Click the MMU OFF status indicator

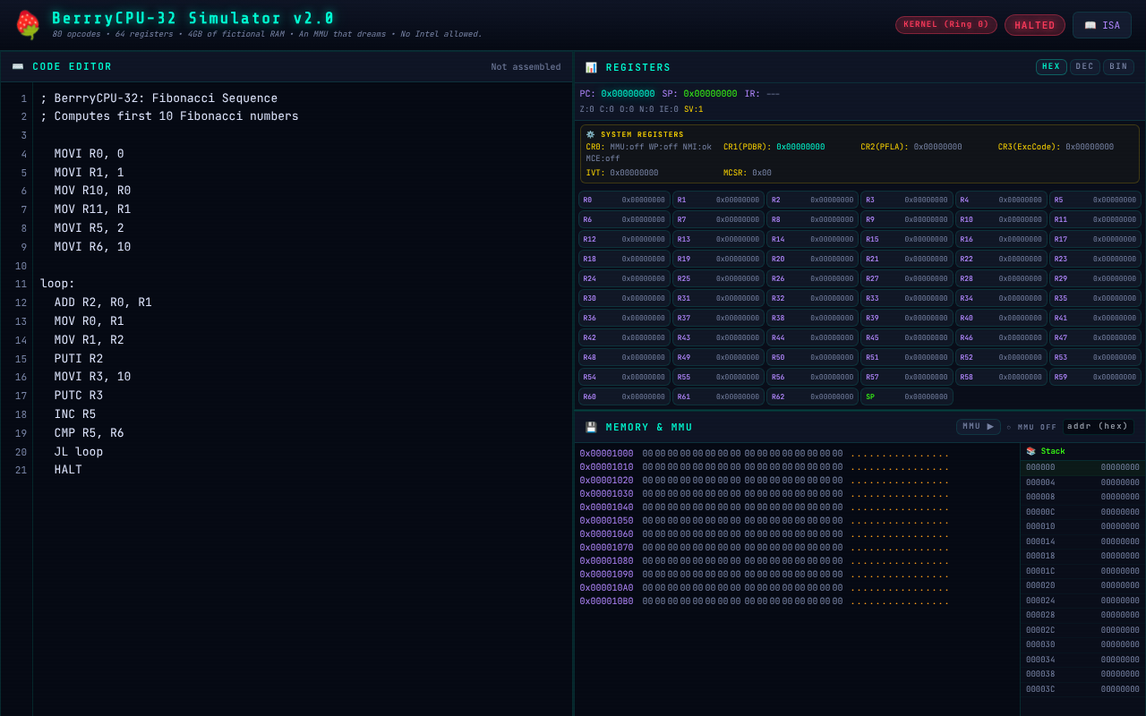(1031, 427)
